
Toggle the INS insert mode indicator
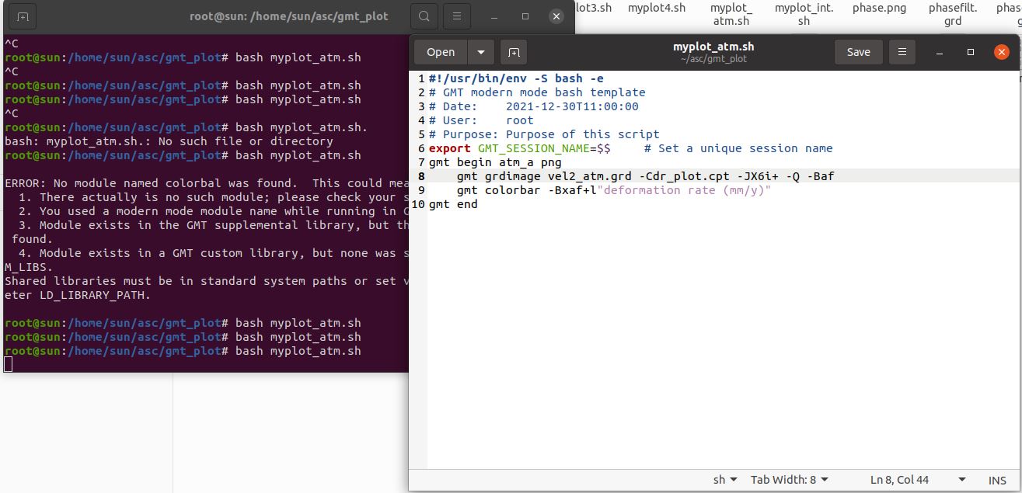tap(997, 480)
